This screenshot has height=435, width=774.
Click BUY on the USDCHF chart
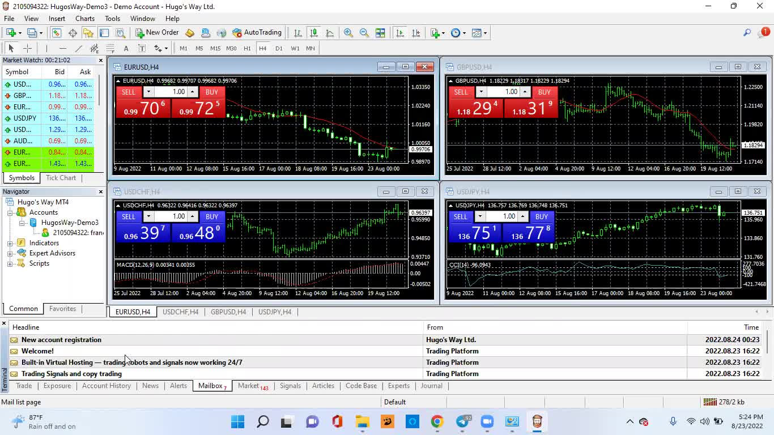click(212, 216)
